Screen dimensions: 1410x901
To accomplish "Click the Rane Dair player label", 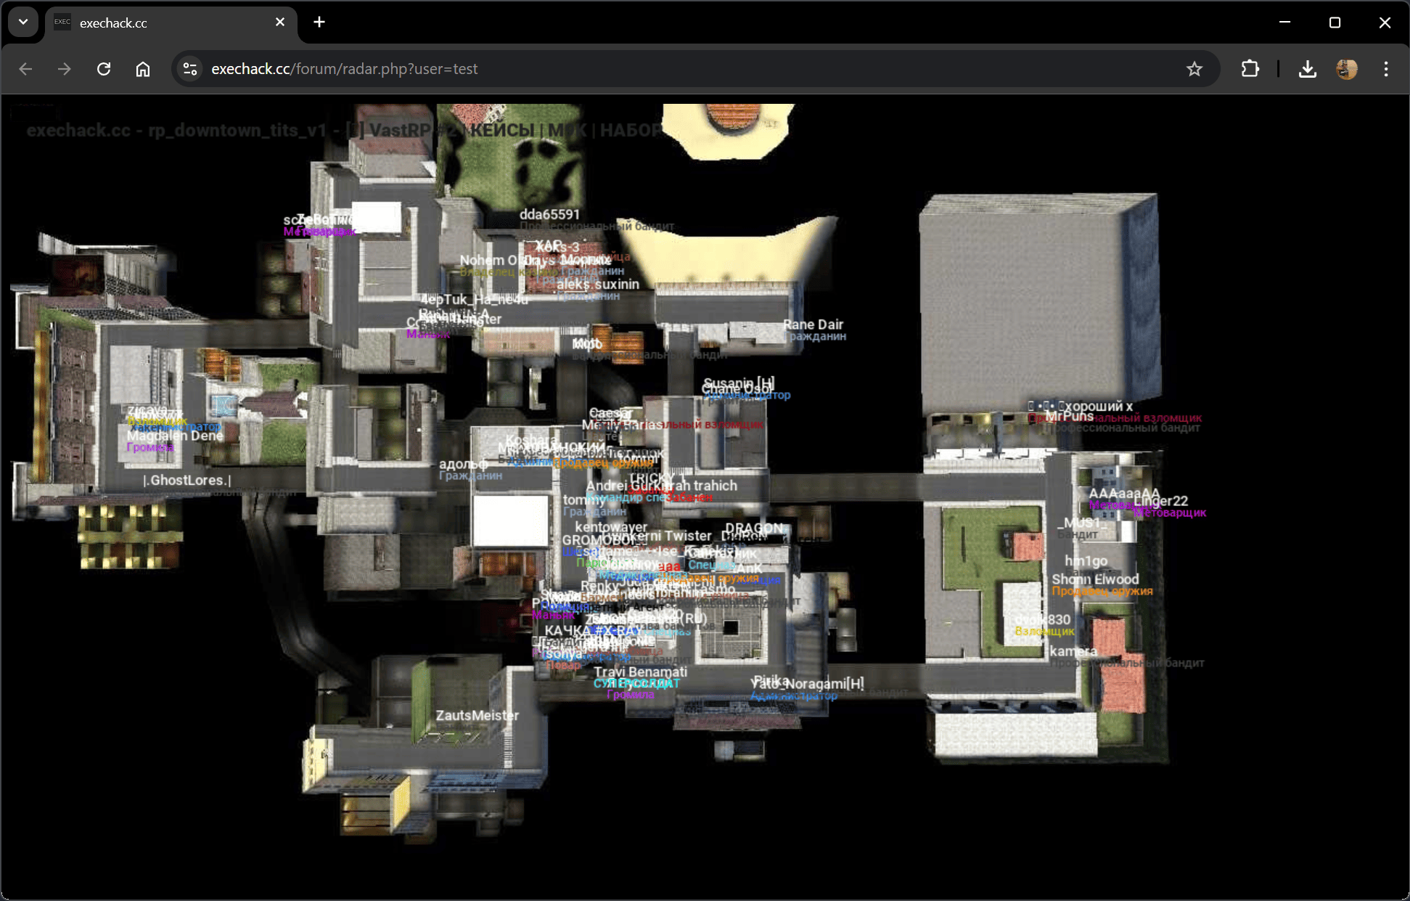I will point(813,325).
